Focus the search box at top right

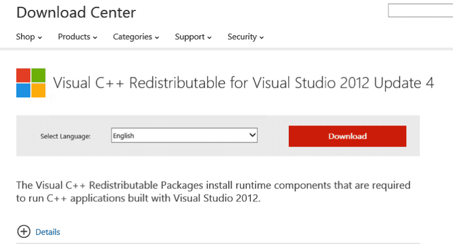click(420, 10)
